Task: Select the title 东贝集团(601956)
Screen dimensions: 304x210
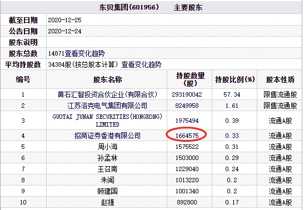Action: point(129,7)
